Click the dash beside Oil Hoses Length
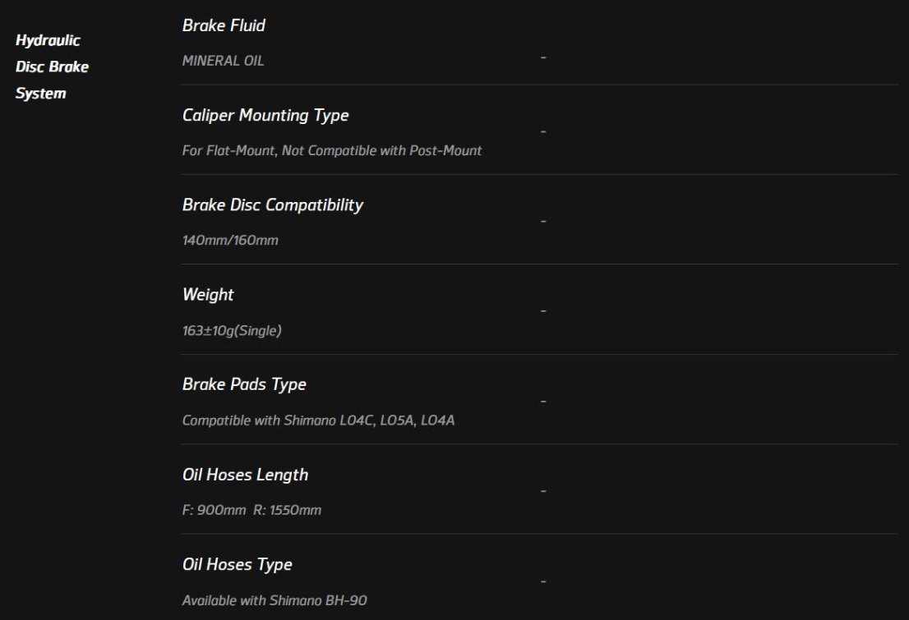909x620 pixels. pyautogui.click(x=543, y=491)
